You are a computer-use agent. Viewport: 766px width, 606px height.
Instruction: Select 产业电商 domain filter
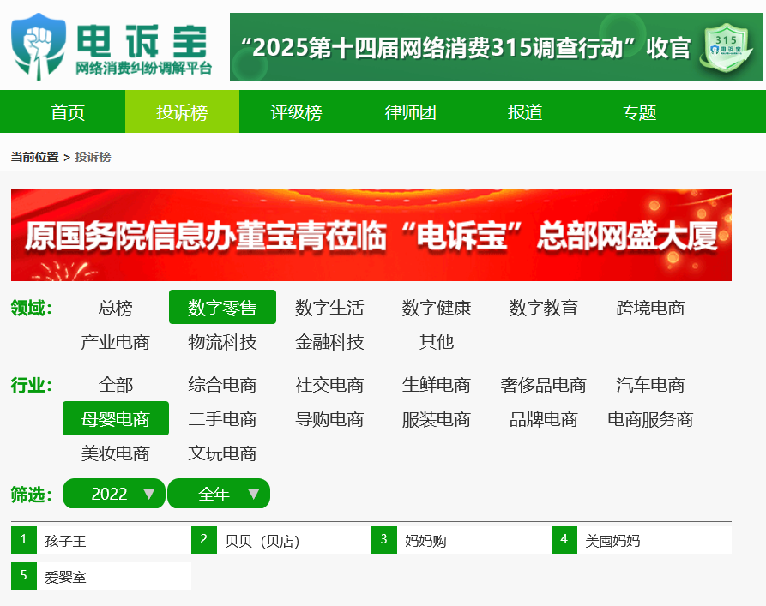click(x=116, y=342)
